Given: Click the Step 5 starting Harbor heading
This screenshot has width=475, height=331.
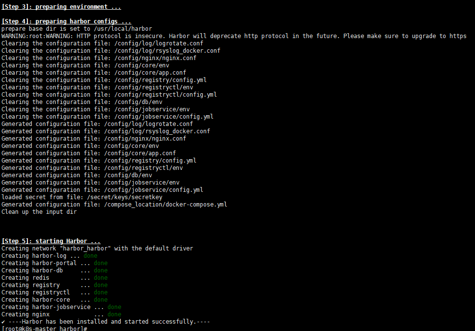Looking at the screenshot, I should (x=51, y=241).
